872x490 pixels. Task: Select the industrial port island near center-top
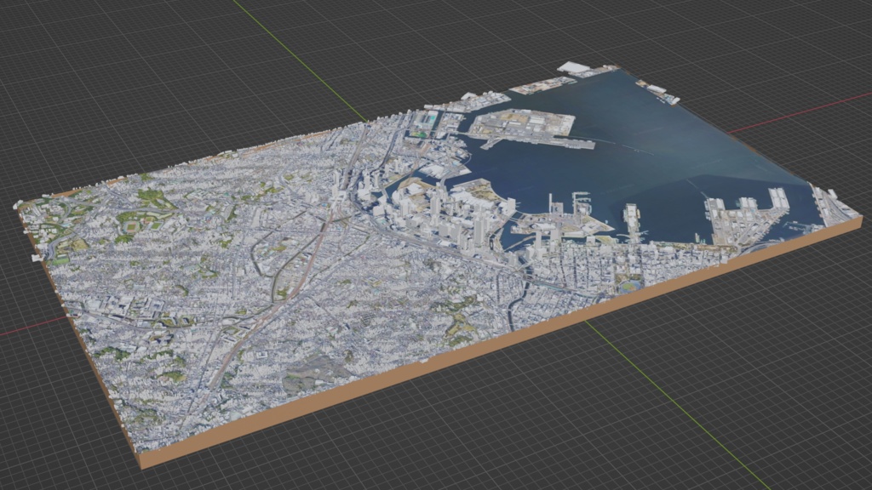[521, 125]
